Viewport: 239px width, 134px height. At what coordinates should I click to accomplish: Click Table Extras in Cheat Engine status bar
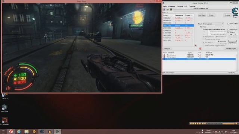232,73
